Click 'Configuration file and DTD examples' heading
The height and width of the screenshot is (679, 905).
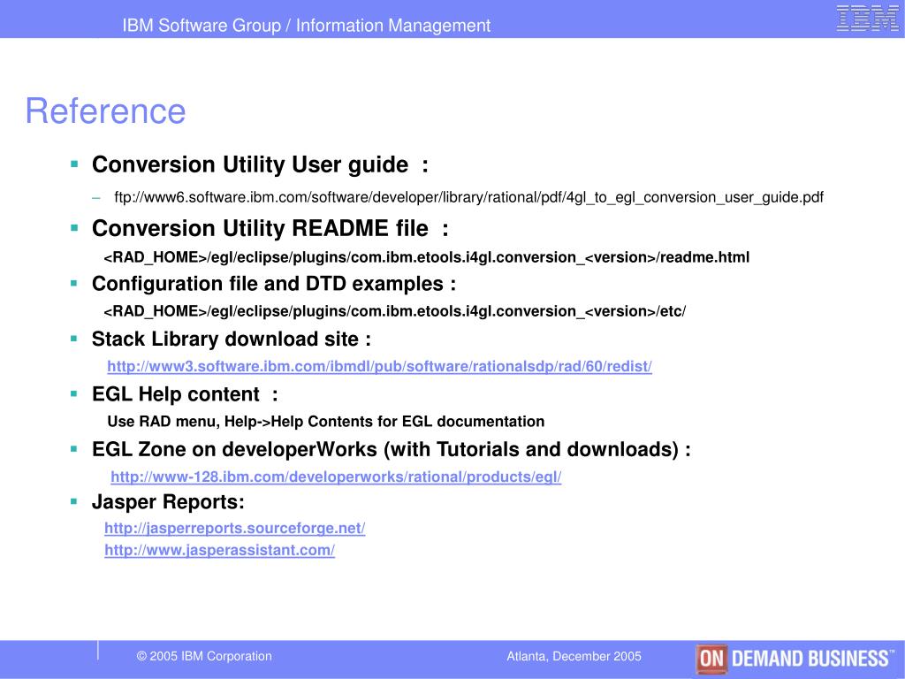(x=274, y=284)
